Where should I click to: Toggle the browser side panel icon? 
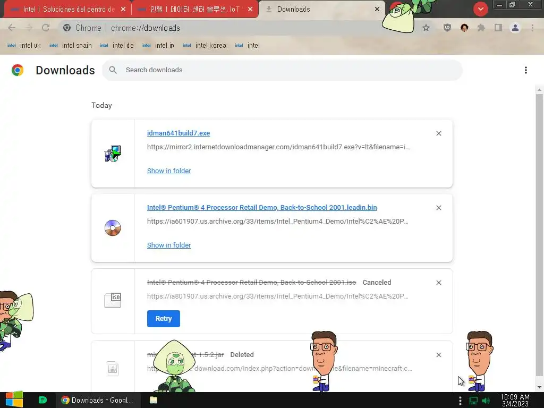(x=498, y=28)
